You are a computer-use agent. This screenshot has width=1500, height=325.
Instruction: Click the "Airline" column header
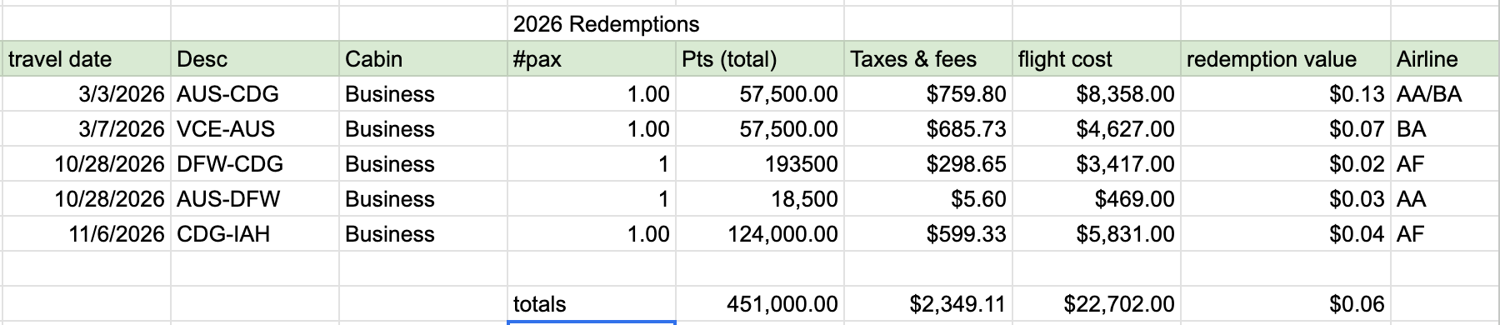point(1446,59)
